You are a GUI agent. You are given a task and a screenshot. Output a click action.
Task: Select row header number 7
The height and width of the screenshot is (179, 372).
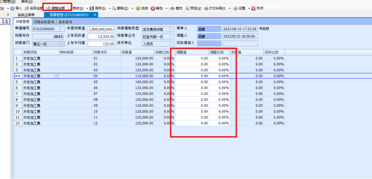18,94
